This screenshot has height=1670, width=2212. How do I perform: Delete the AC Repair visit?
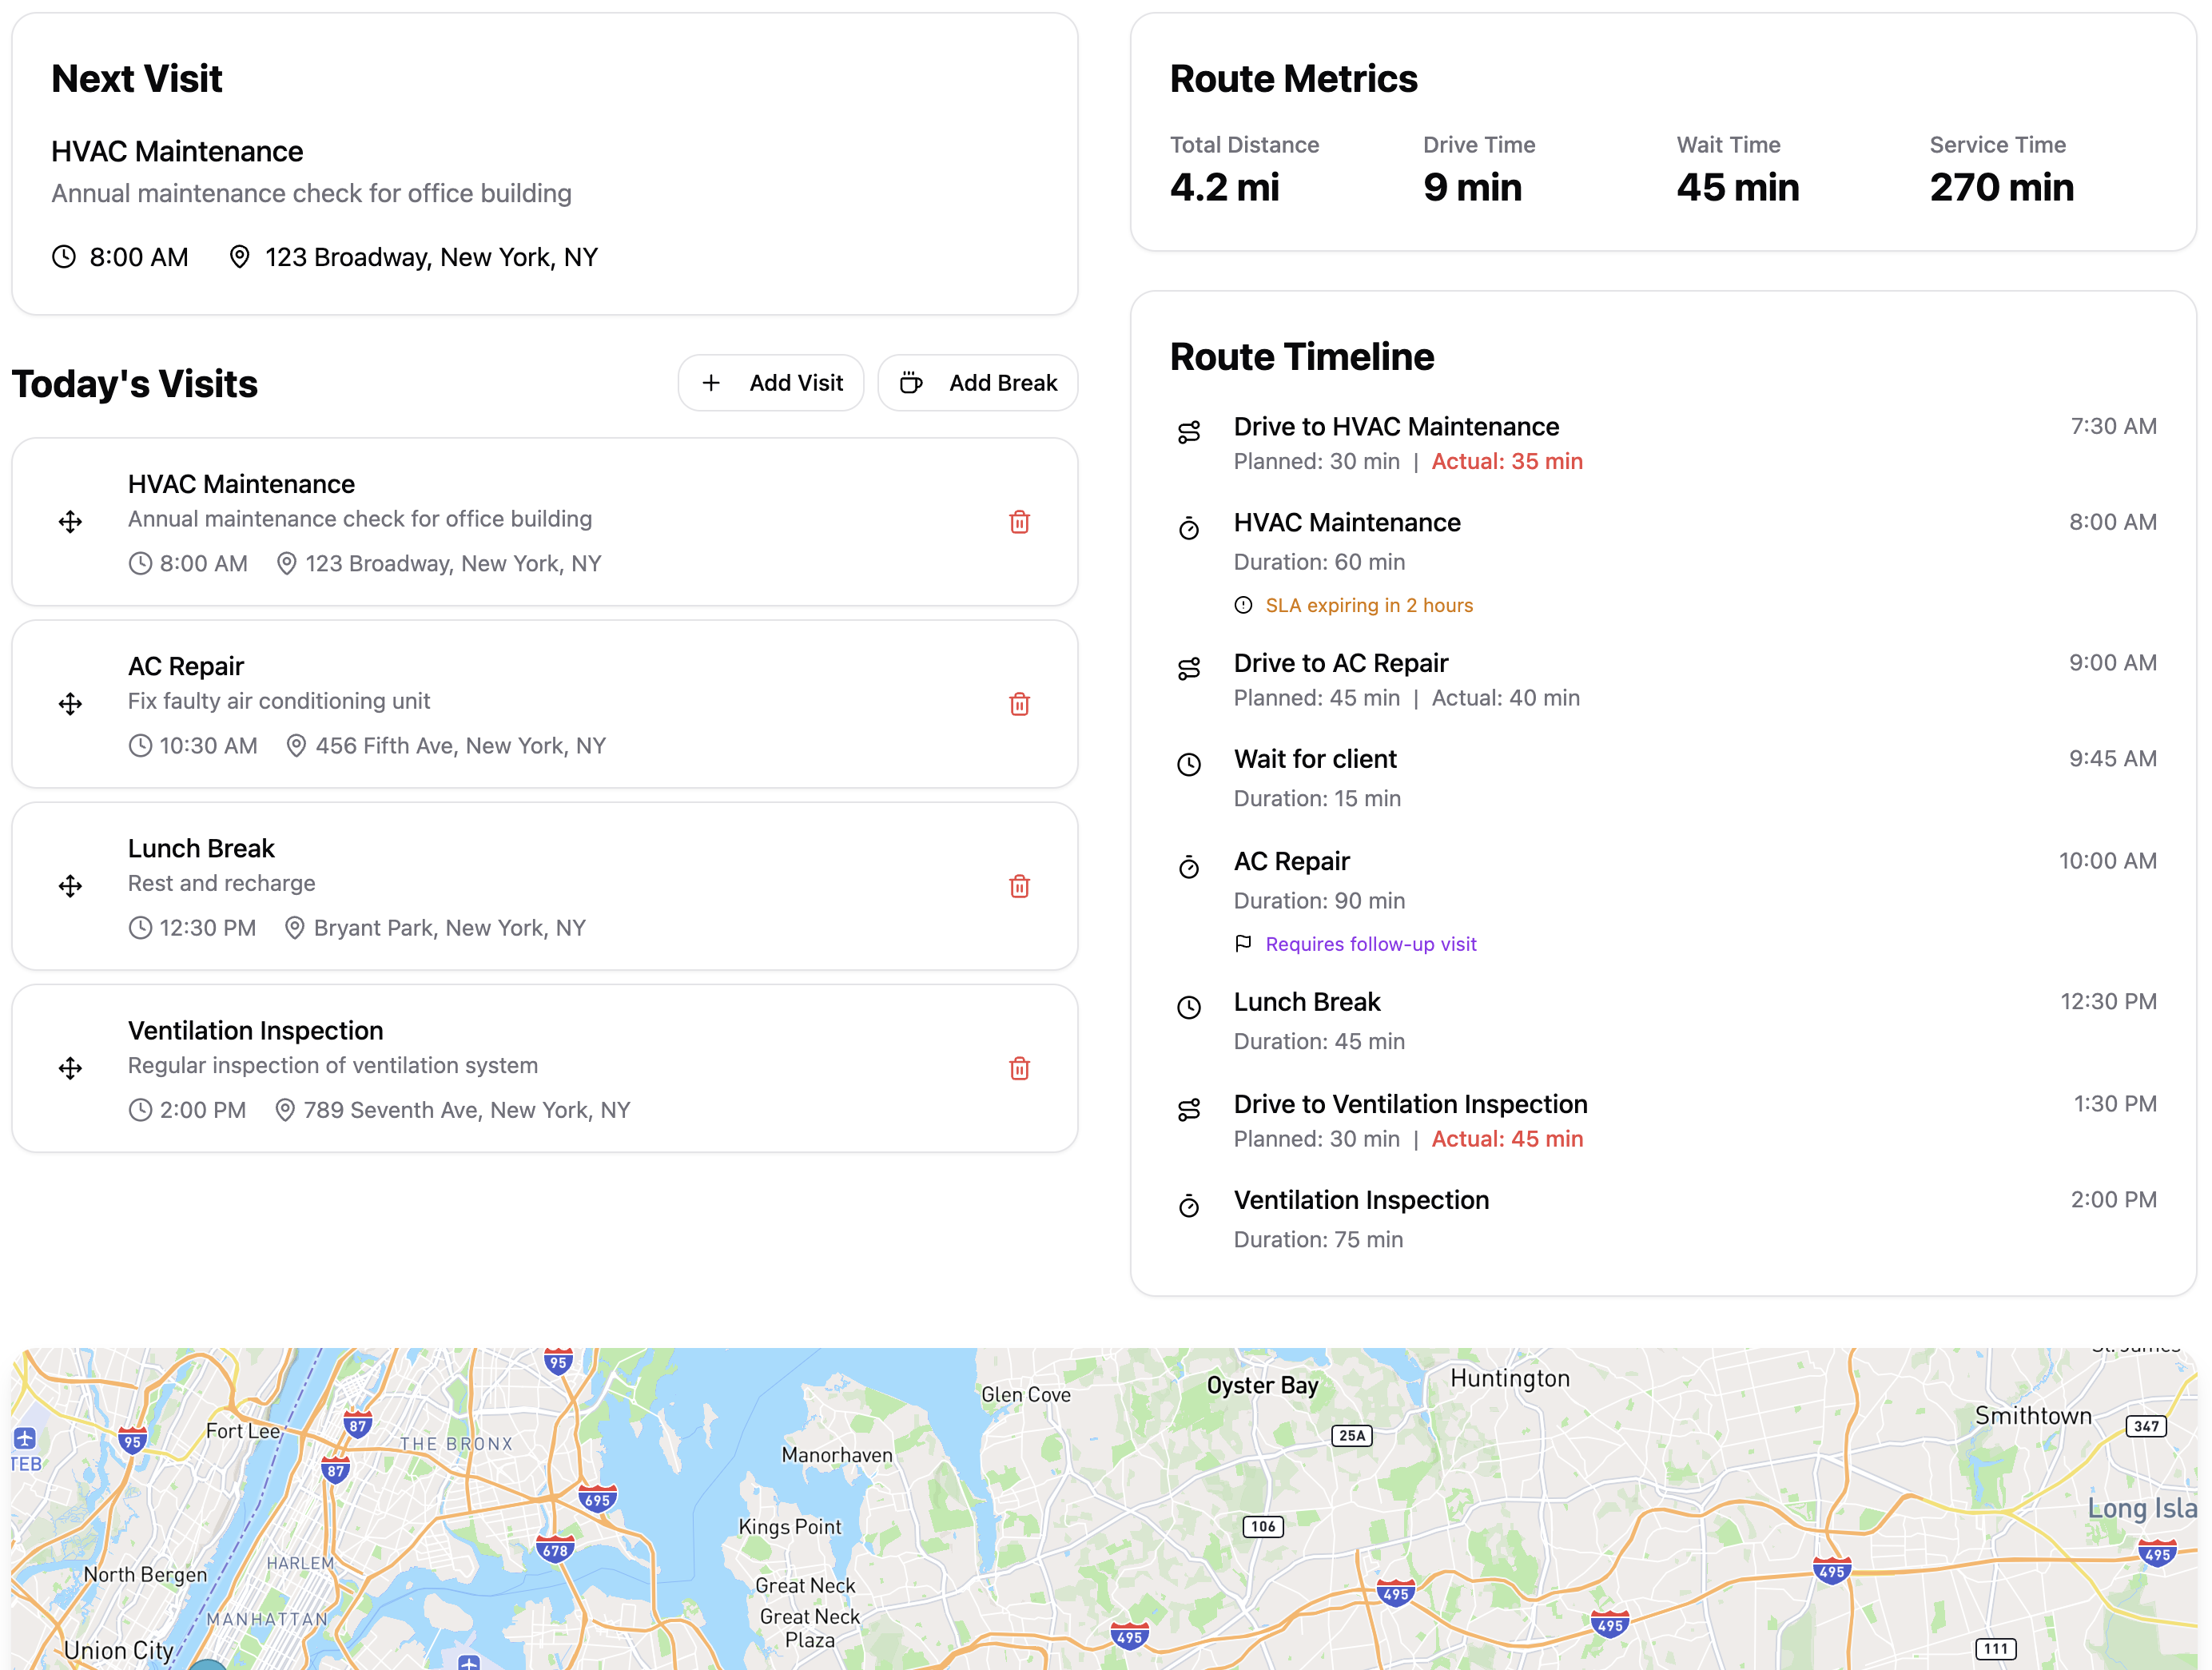pyautogui.click(x=1019, y=704)
